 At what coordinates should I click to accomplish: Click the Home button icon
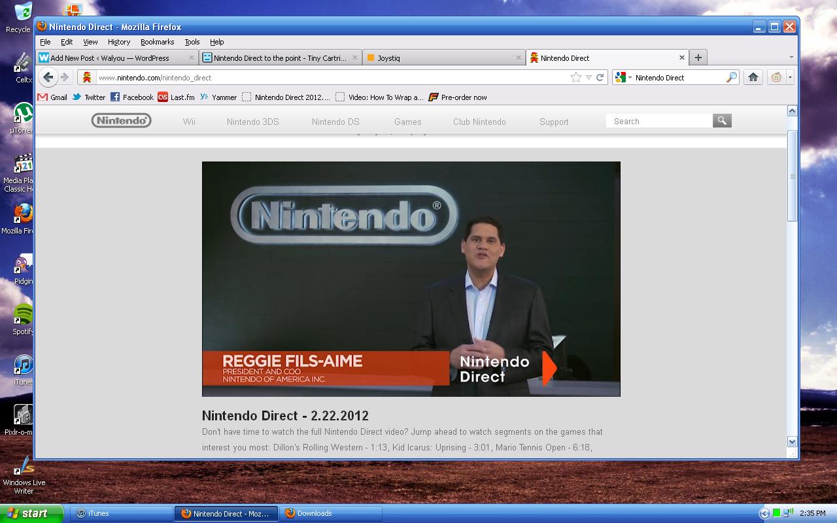[753, 77]
